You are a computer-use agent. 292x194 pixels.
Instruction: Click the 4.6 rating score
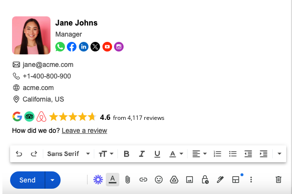[x=105, y=117]
